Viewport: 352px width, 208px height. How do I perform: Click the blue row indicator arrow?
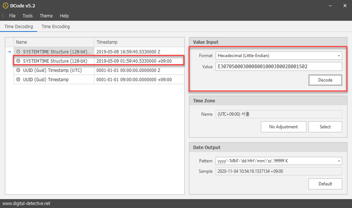9,52
